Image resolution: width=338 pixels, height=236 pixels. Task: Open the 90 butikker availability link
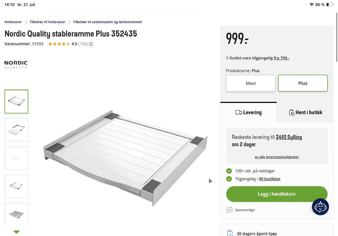click(x=269, y=179)
